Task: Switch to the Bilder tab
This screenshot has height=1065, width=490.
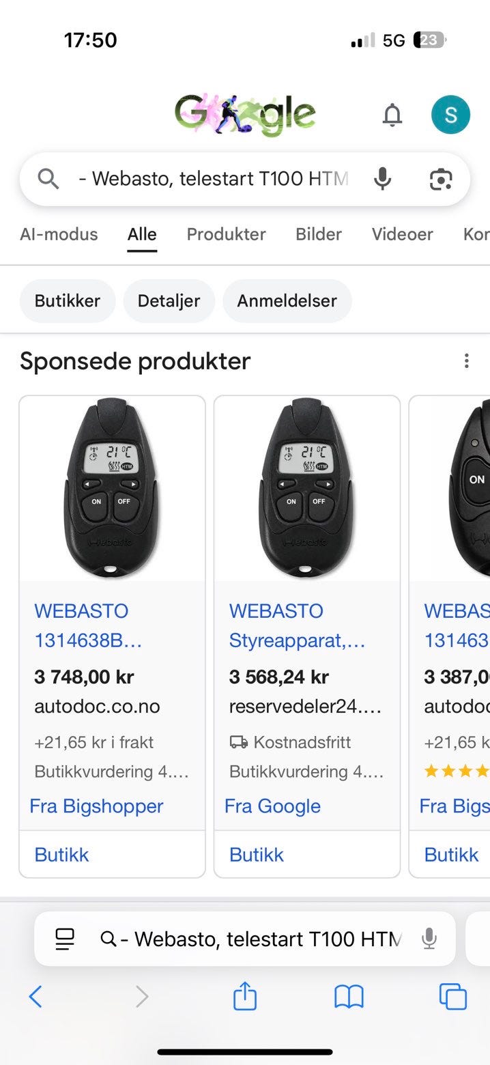Action: pos(319,234)
